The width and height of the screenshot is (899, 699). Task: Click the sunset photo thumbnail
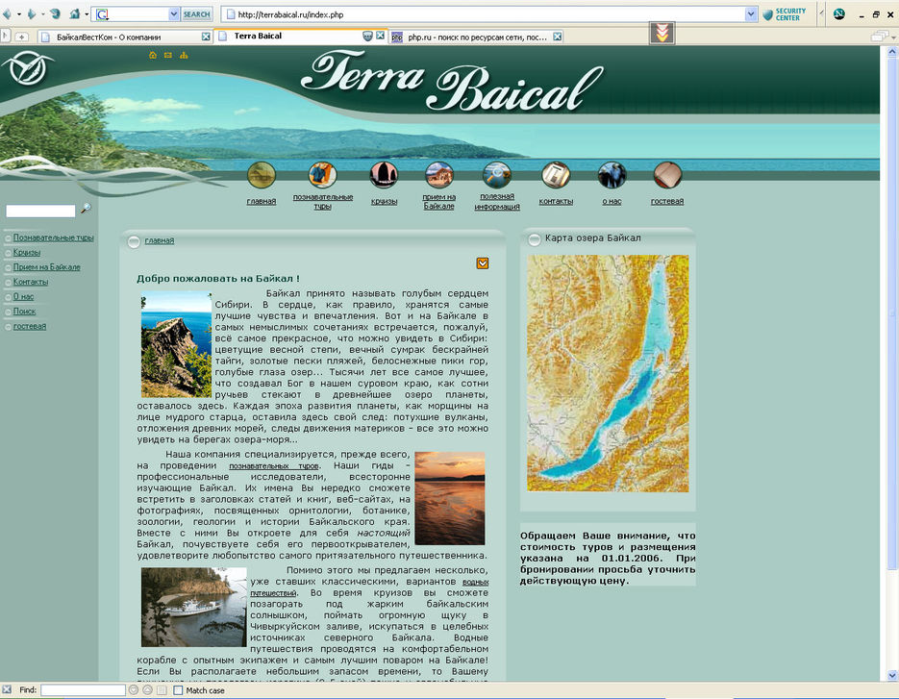450,498
